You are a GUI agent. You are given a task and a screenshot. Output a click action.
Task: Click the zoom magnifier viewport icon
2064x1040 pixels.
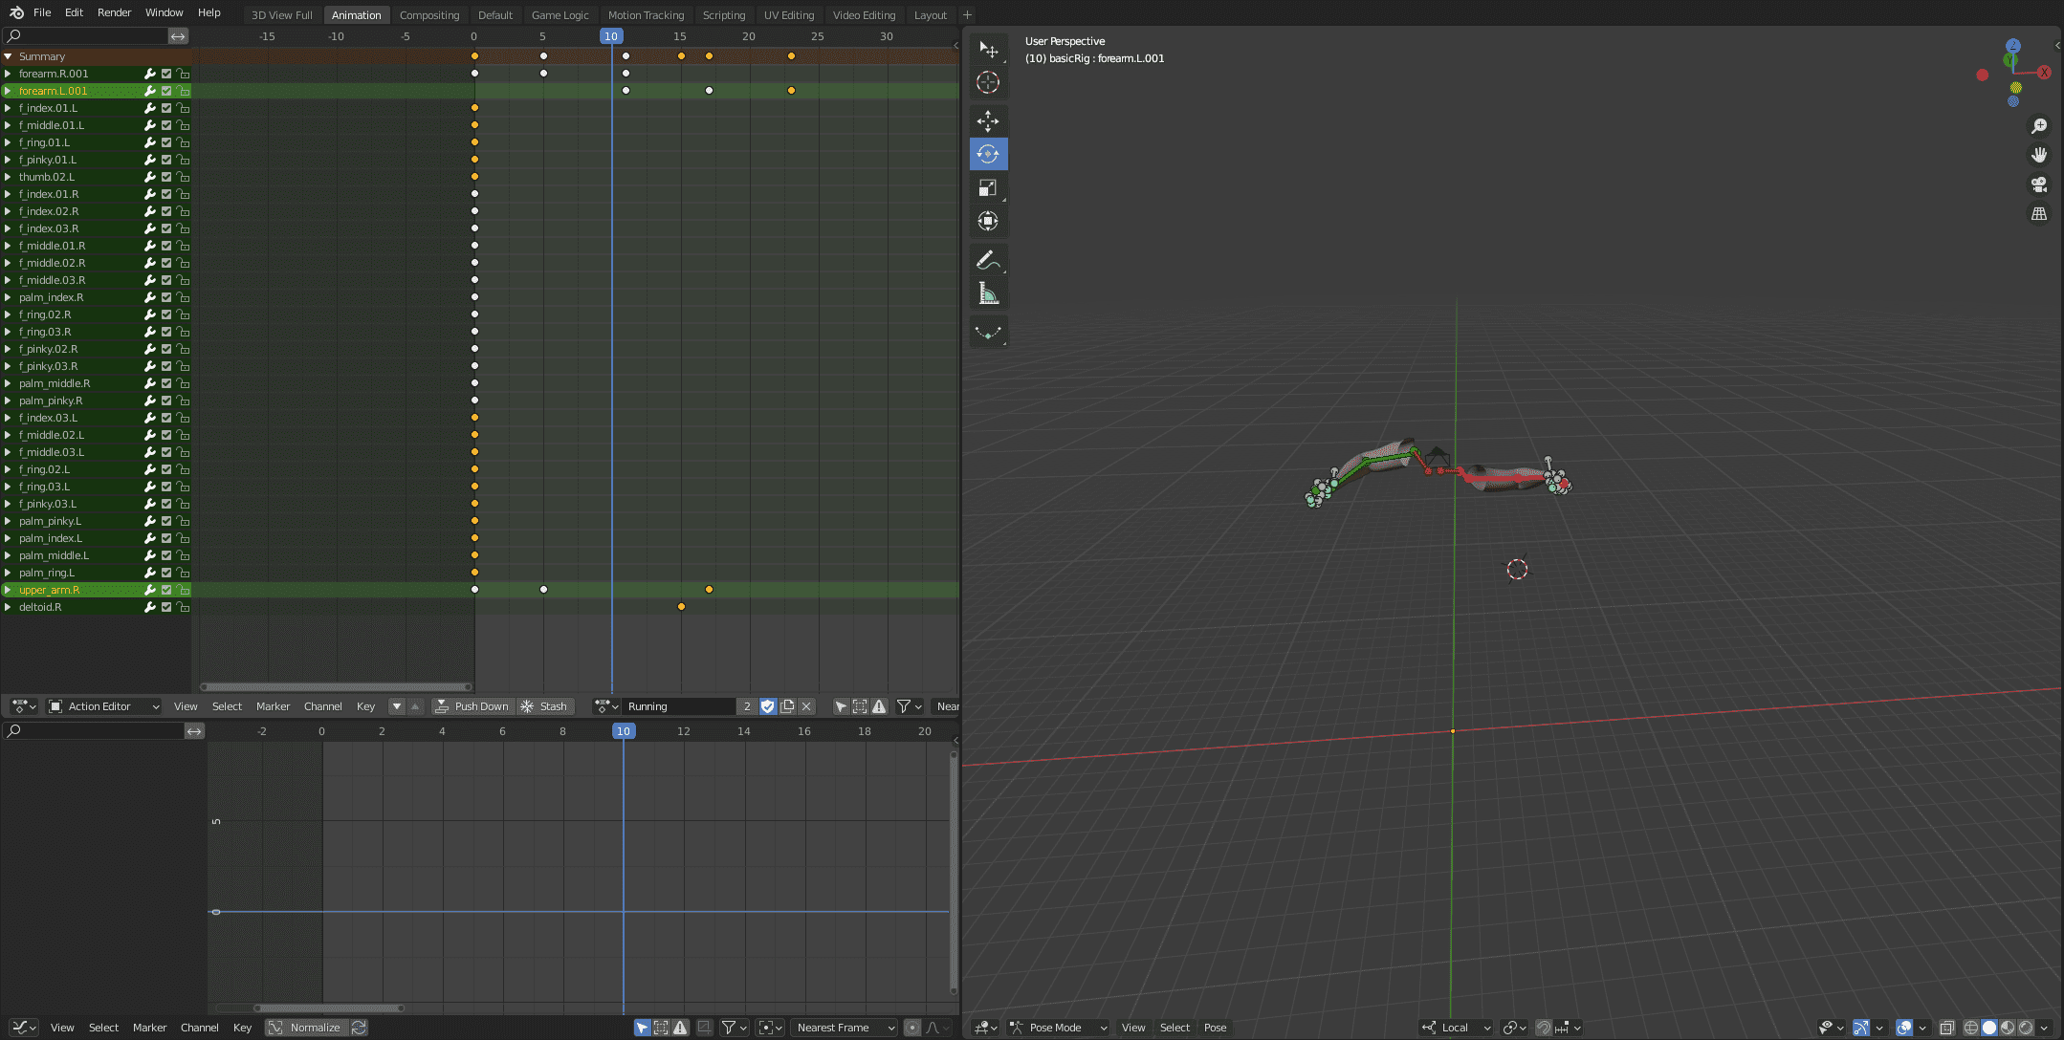pyautogui.click(x=2039, y=126)
